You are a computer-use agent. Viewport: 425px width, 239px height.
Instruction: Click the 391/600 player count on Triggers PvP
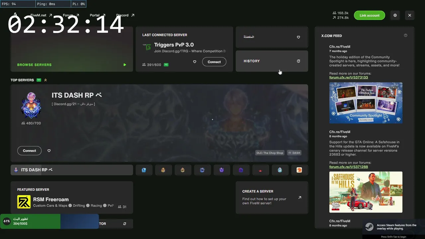[152, 65]
